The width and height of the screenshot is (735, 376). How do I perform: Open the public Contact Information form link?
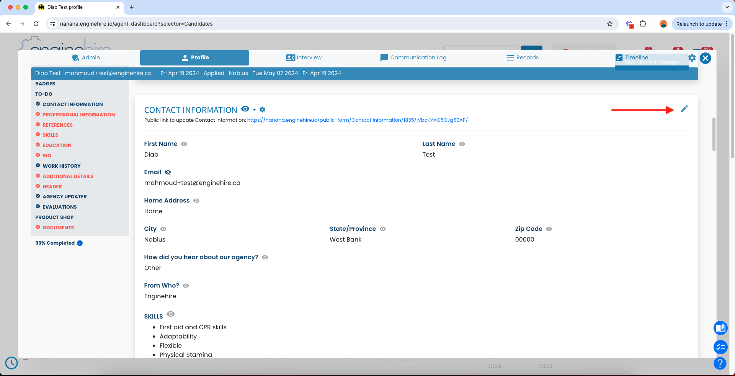pyautogui.click(x=358, y=120)
